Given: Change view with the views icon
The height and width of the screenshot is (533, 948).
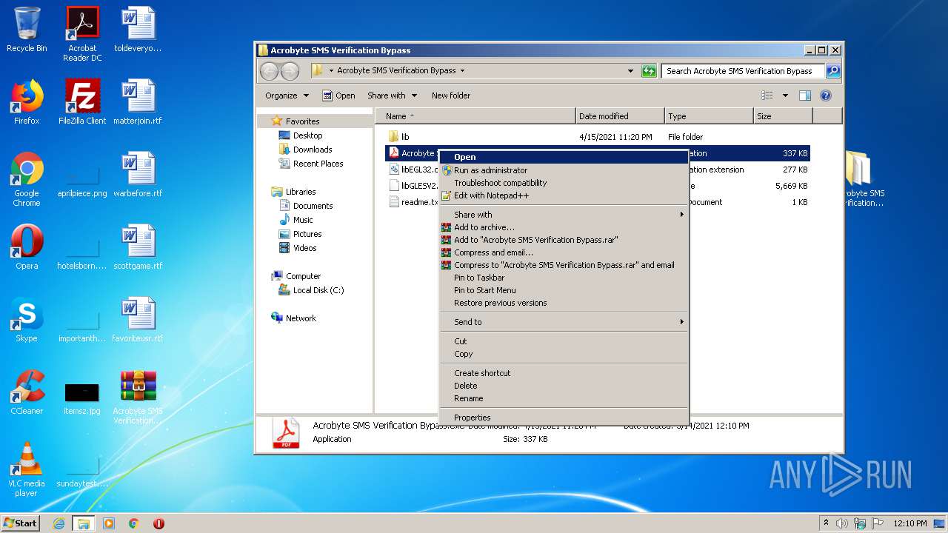Looking at the screenshot, I should pos(767,95).
